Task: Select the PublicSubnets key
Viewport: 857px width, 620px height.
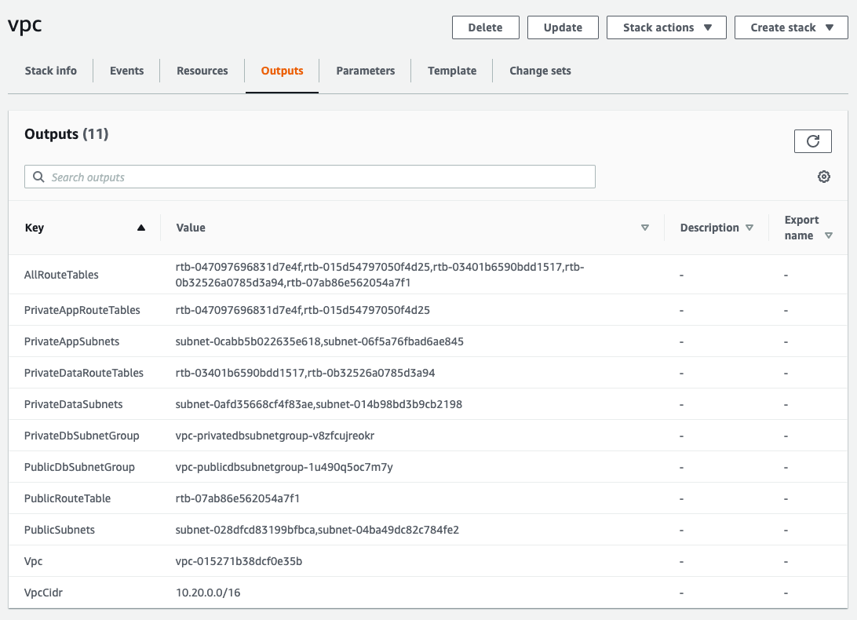Action: (60, 530)
